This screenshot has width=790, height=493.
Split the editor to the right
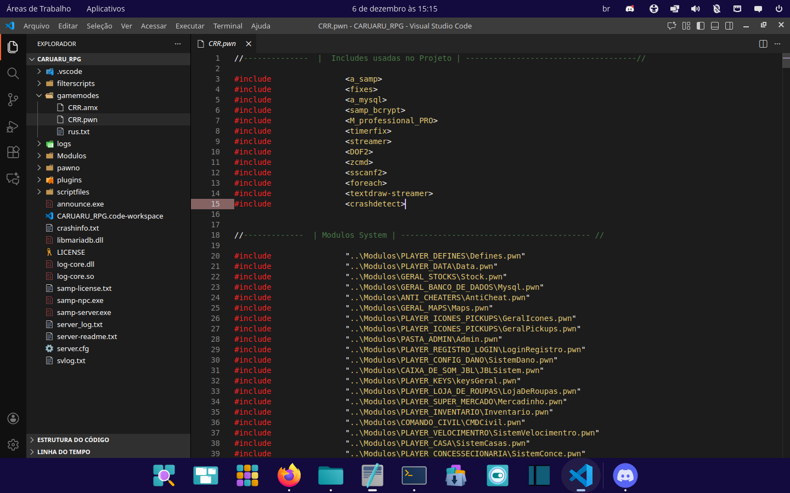pyautogui.click(x=763, y=44)
